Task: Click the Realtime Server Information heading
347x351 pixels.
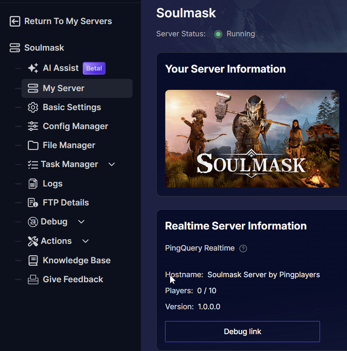Action: [236, 226]
